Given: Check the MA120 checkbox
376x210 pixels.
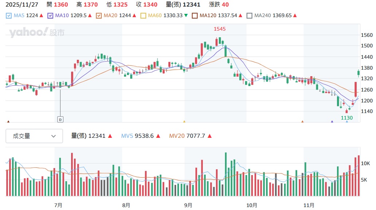Looking at the screenshot, I should pos(194,16).
